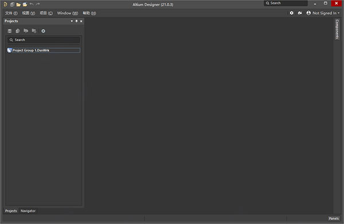This screenshot has width=344, height=224.
Task: Click the save icon in Projects panel toolbar
Action: coord(9,31)
